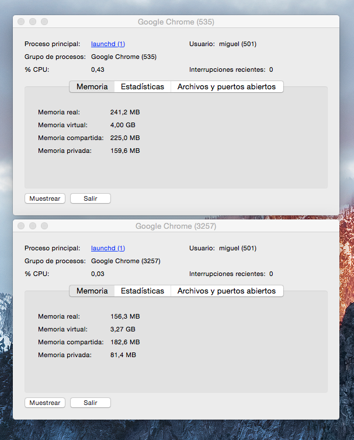Select the 159,6 MB Memoria privada value
The width and height of the screenshot is (354, 440).
coord(125,151)
